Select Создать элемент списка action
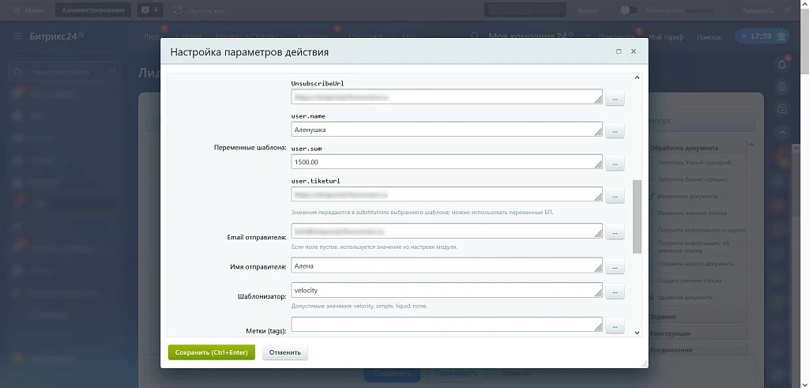Image resolution: width=809 pixels, height=388 pixels. 689,281
